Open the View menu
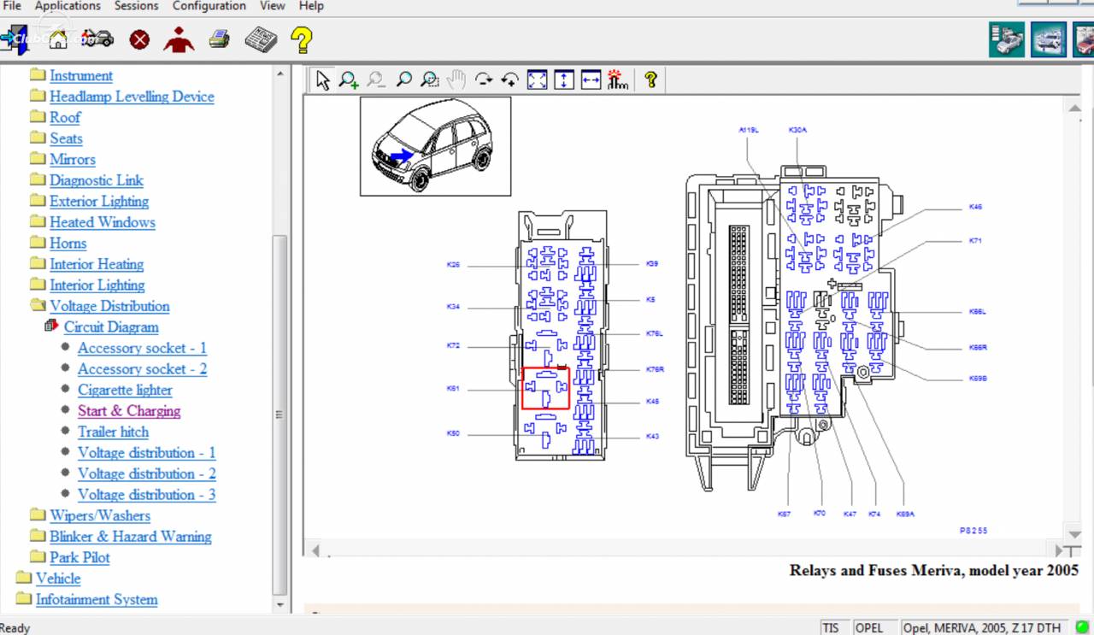 pyautogui.click(x=273, y=6)
